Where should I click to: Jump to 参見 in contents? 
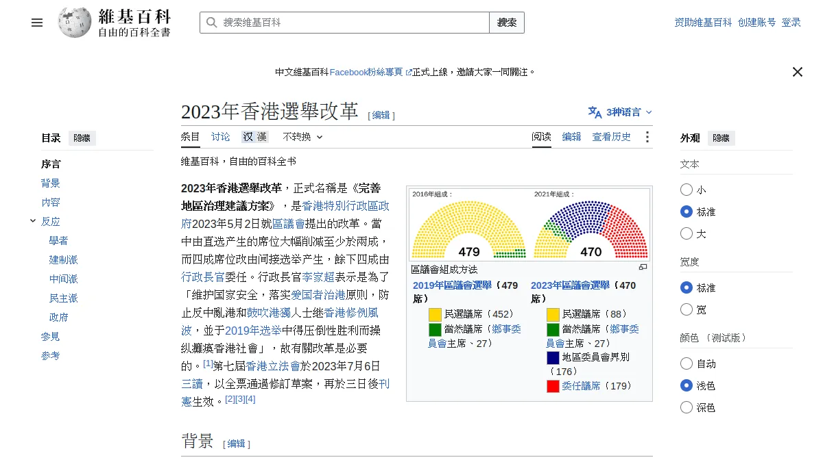(51, 337)
